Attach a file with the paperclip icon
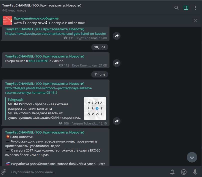The image size is (202, 177). (4, 172)
